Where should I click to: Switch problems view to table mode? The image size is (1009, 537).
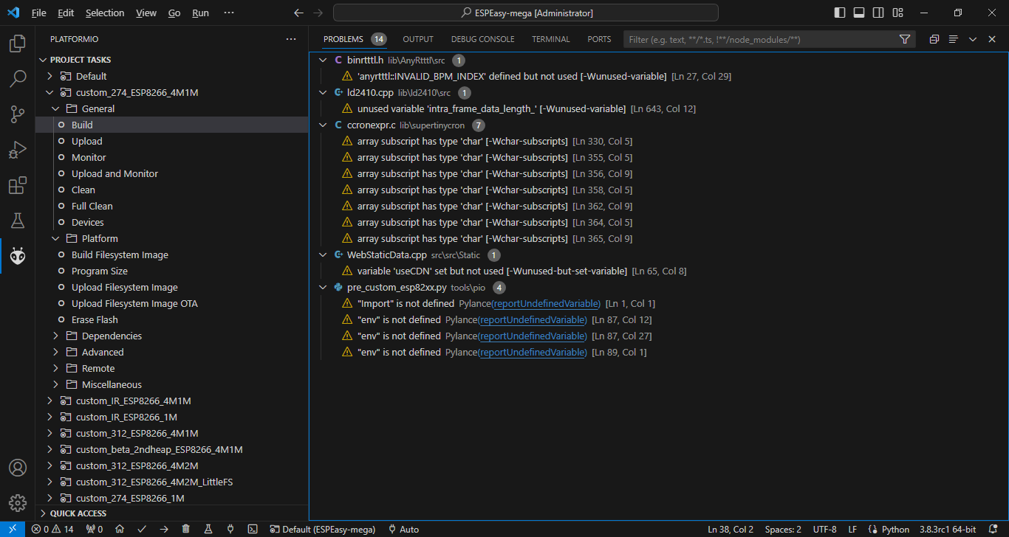coord(954,39)
